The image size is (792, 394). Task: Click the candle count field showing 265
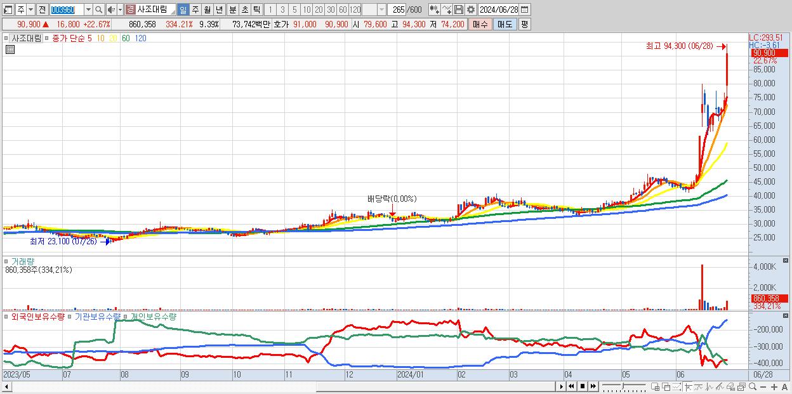[x=397, y=10]
